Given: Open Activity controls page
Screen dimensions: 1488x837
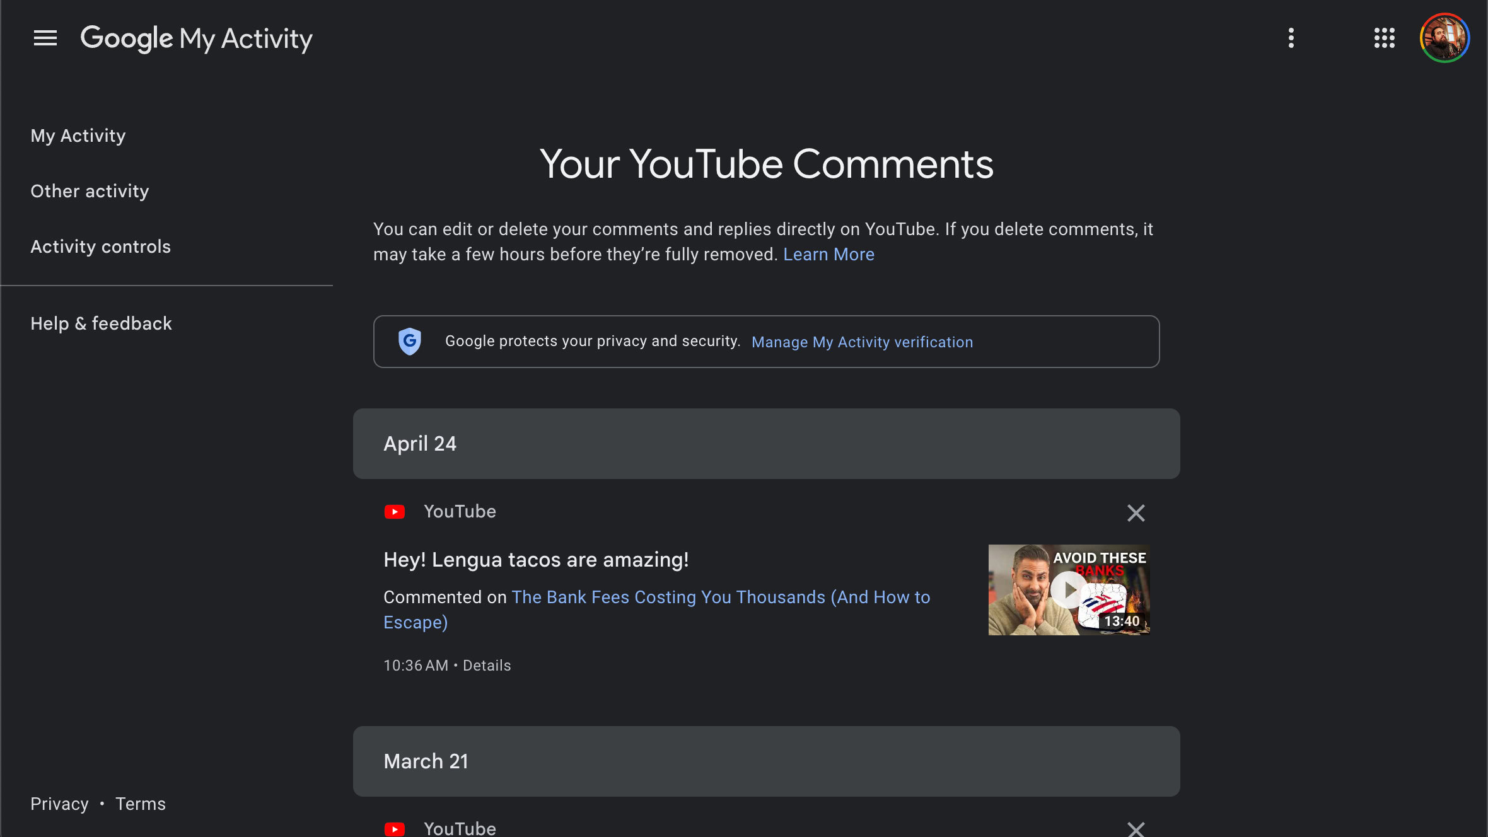Looking at the screenshot, I should (100, 247).
